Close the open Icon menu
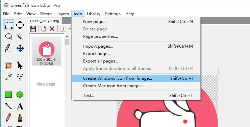 (78, 14)
